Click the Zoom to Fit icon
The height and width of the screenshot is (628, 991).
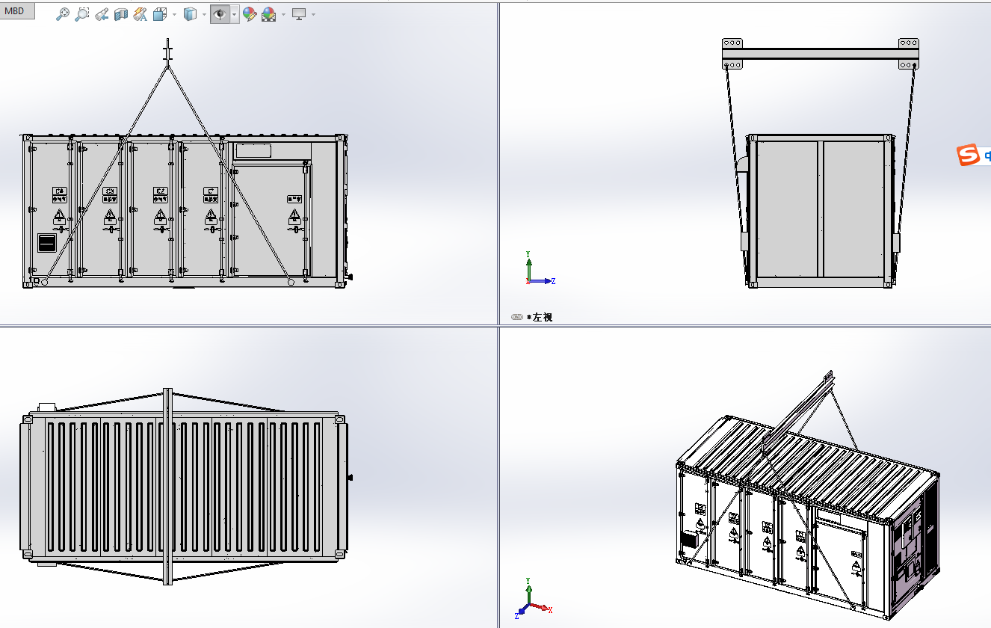[x=63, y=14]
